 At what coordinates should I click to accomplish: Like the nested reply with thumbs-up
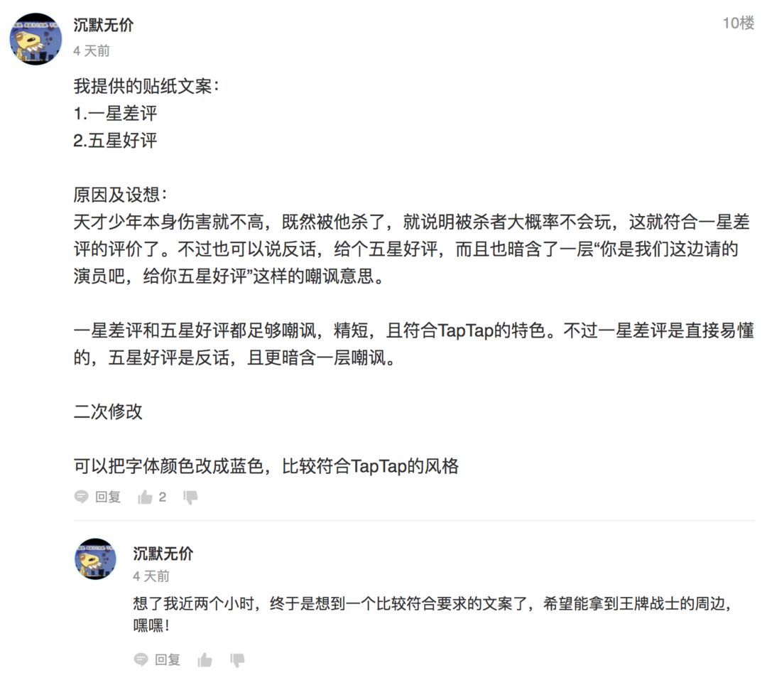(x=205, y=659)
